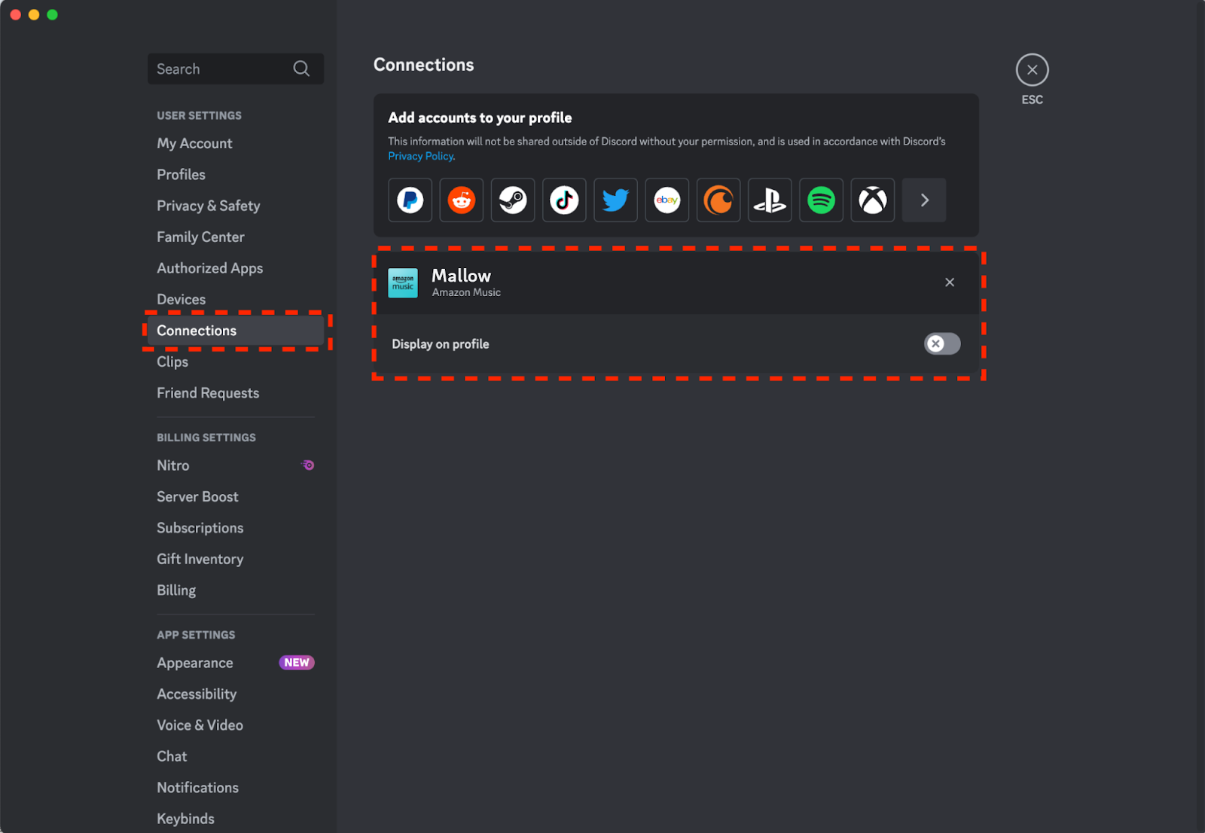Toggle the Display on profile switch
1205x833 pixels.
coord(942,343)
